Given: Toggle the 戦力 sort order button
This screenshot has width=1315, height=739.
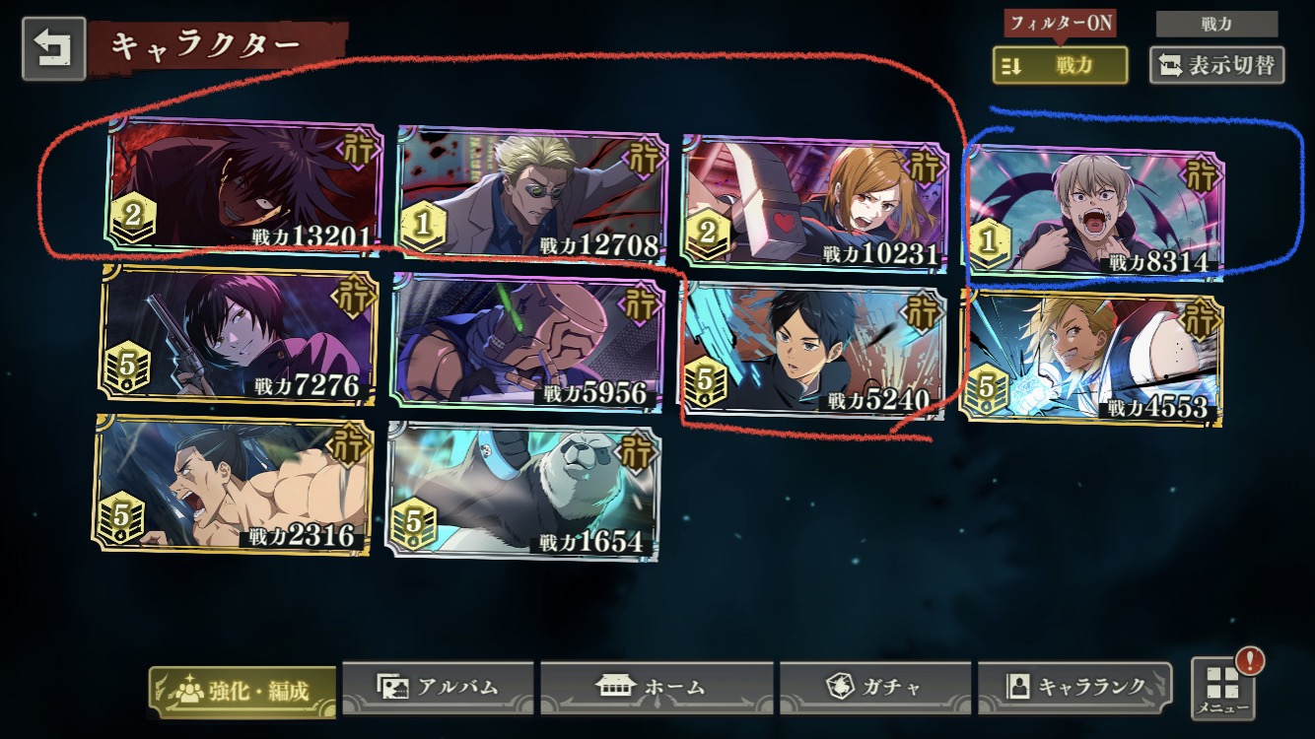Looking at the screenshot, I should (x=1060, y=65).
